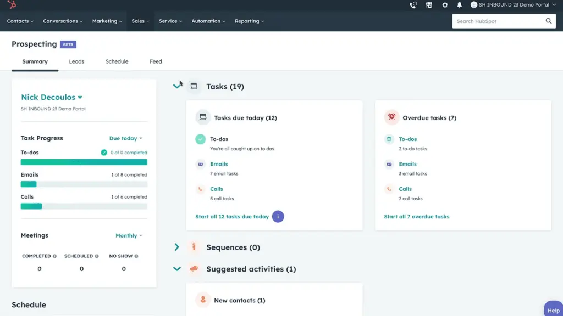Click the Sequences section icon

click(x=194, y=247)
